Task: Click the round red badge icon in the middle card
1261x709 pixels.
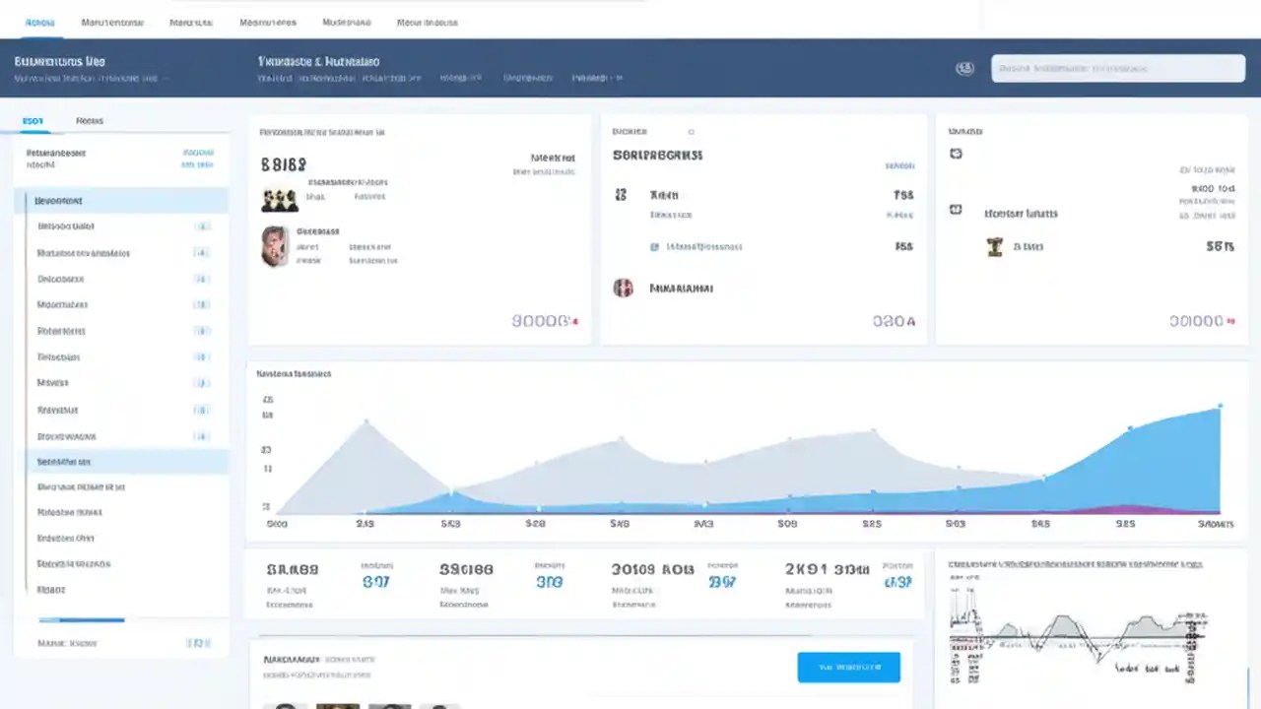Action: tap(623, 288)
